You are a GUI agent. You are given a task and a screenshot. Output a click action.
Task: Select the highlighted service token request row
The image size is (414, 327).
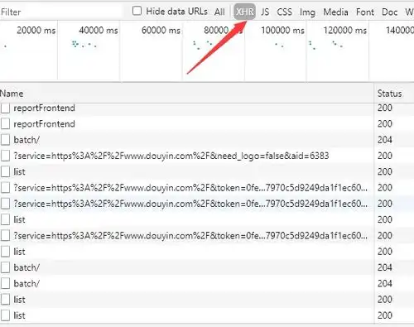tap(186, 204)
